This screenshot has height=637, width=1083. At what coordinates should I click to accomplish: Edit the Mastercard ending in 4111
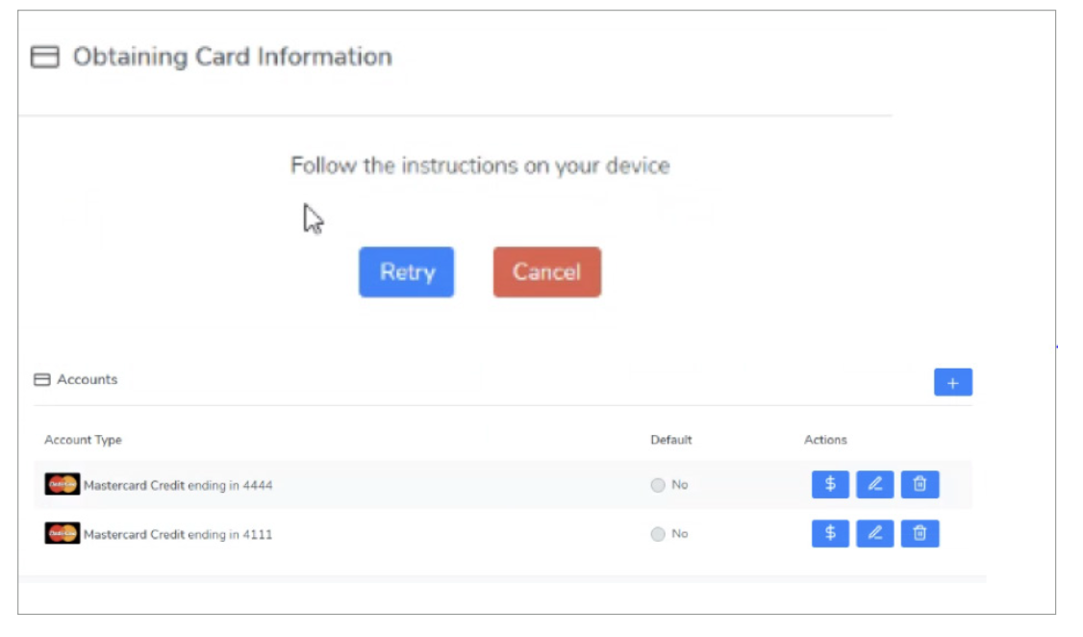coord(875,533)
